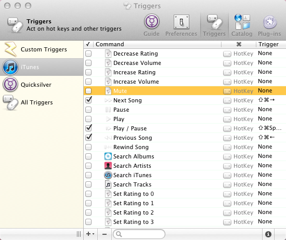Click HotKey label in Play row
The width and height of the screenshot is (286, 240).
[x=243, y=119]
